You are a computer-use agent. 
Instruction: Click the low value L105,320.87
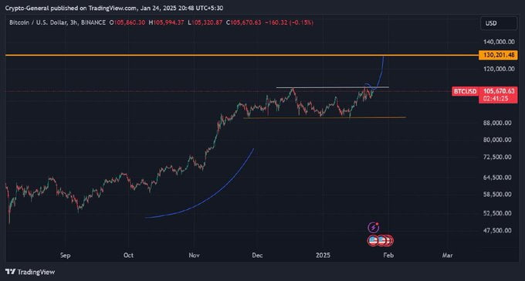pyautogui.click(x=205, y=22)
